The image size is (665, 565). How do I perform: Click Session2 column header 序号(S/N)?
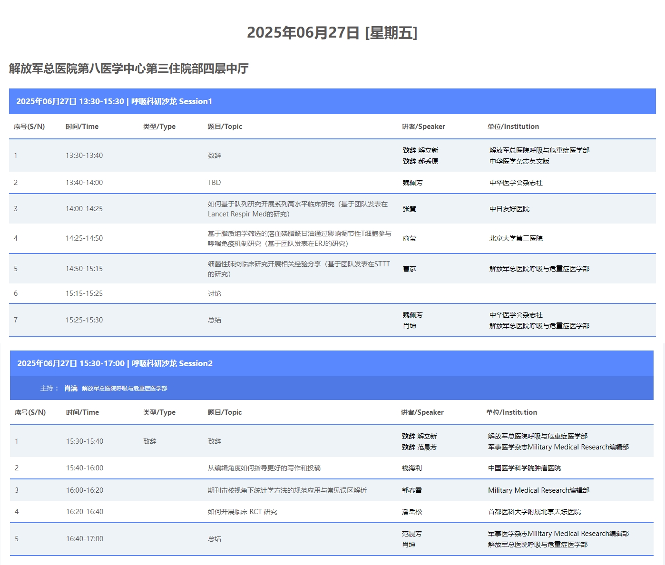click(30, 412)
